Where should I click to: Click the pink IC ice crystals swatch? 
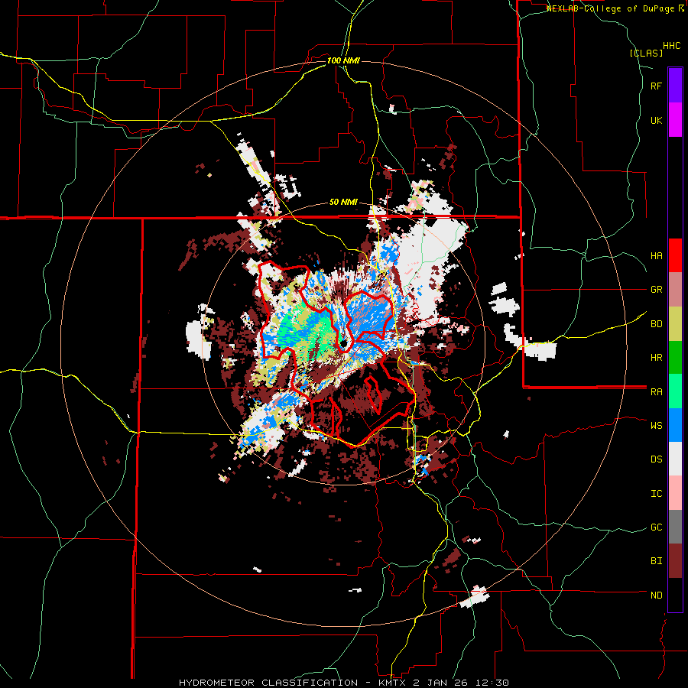(x=675, y=493)
